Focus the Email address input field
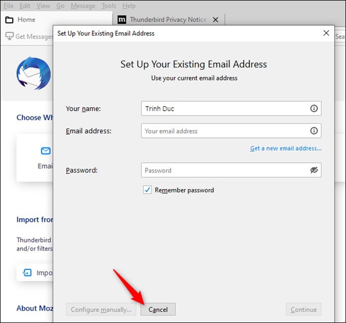The height and width of the screenshot is (323, 346). click(x=231, y=131)
